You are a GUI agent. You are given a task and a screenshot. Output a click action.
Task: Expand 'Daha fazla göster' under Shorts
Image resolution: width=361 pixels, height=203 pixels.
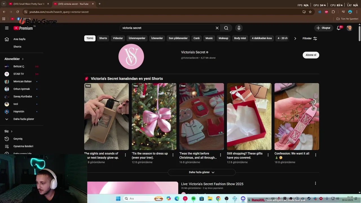click(x=201, y=172)
